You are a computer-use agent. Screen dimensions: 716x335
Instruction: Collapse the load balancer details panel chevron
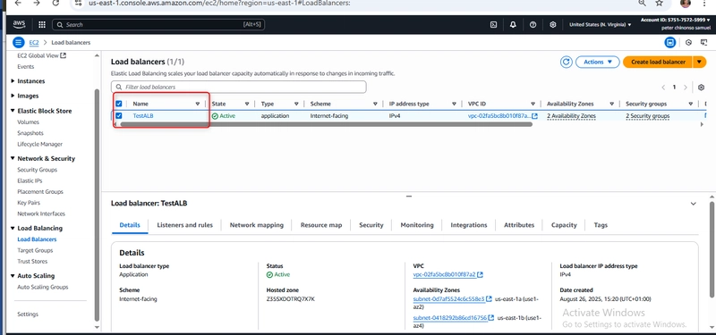pos(693,204)
